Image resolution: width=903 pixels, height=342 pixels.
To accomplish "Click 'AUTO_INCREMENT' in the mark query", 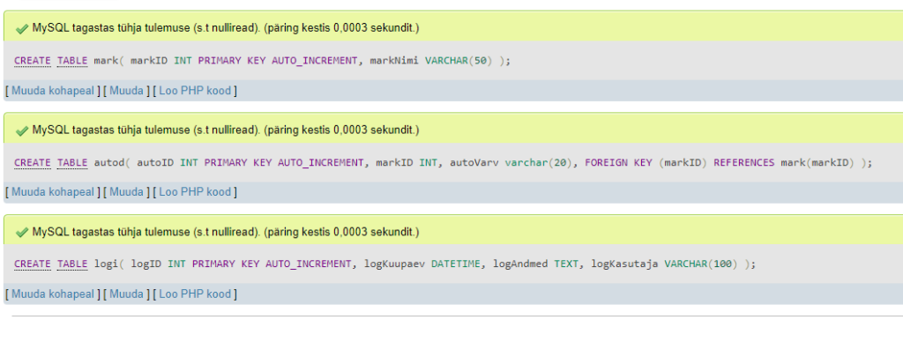I will pyautogui.click(x=315, y=61).
